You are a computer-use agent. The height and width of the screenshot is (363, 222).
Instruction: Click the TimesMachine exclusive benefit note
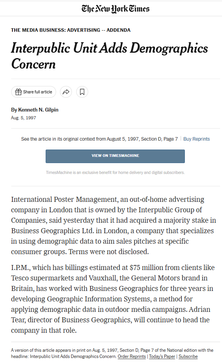point(115,172)
